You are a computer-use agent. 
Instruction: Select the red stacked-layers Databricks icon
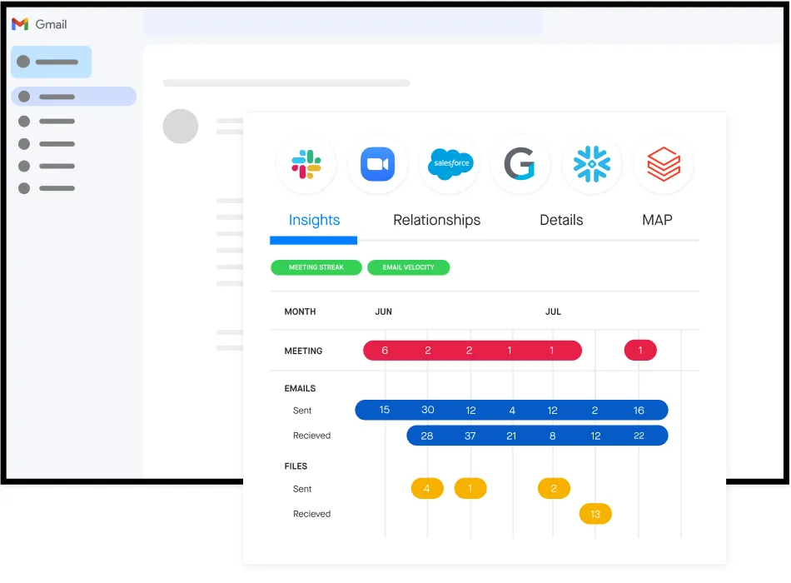(x=664, y=164)
